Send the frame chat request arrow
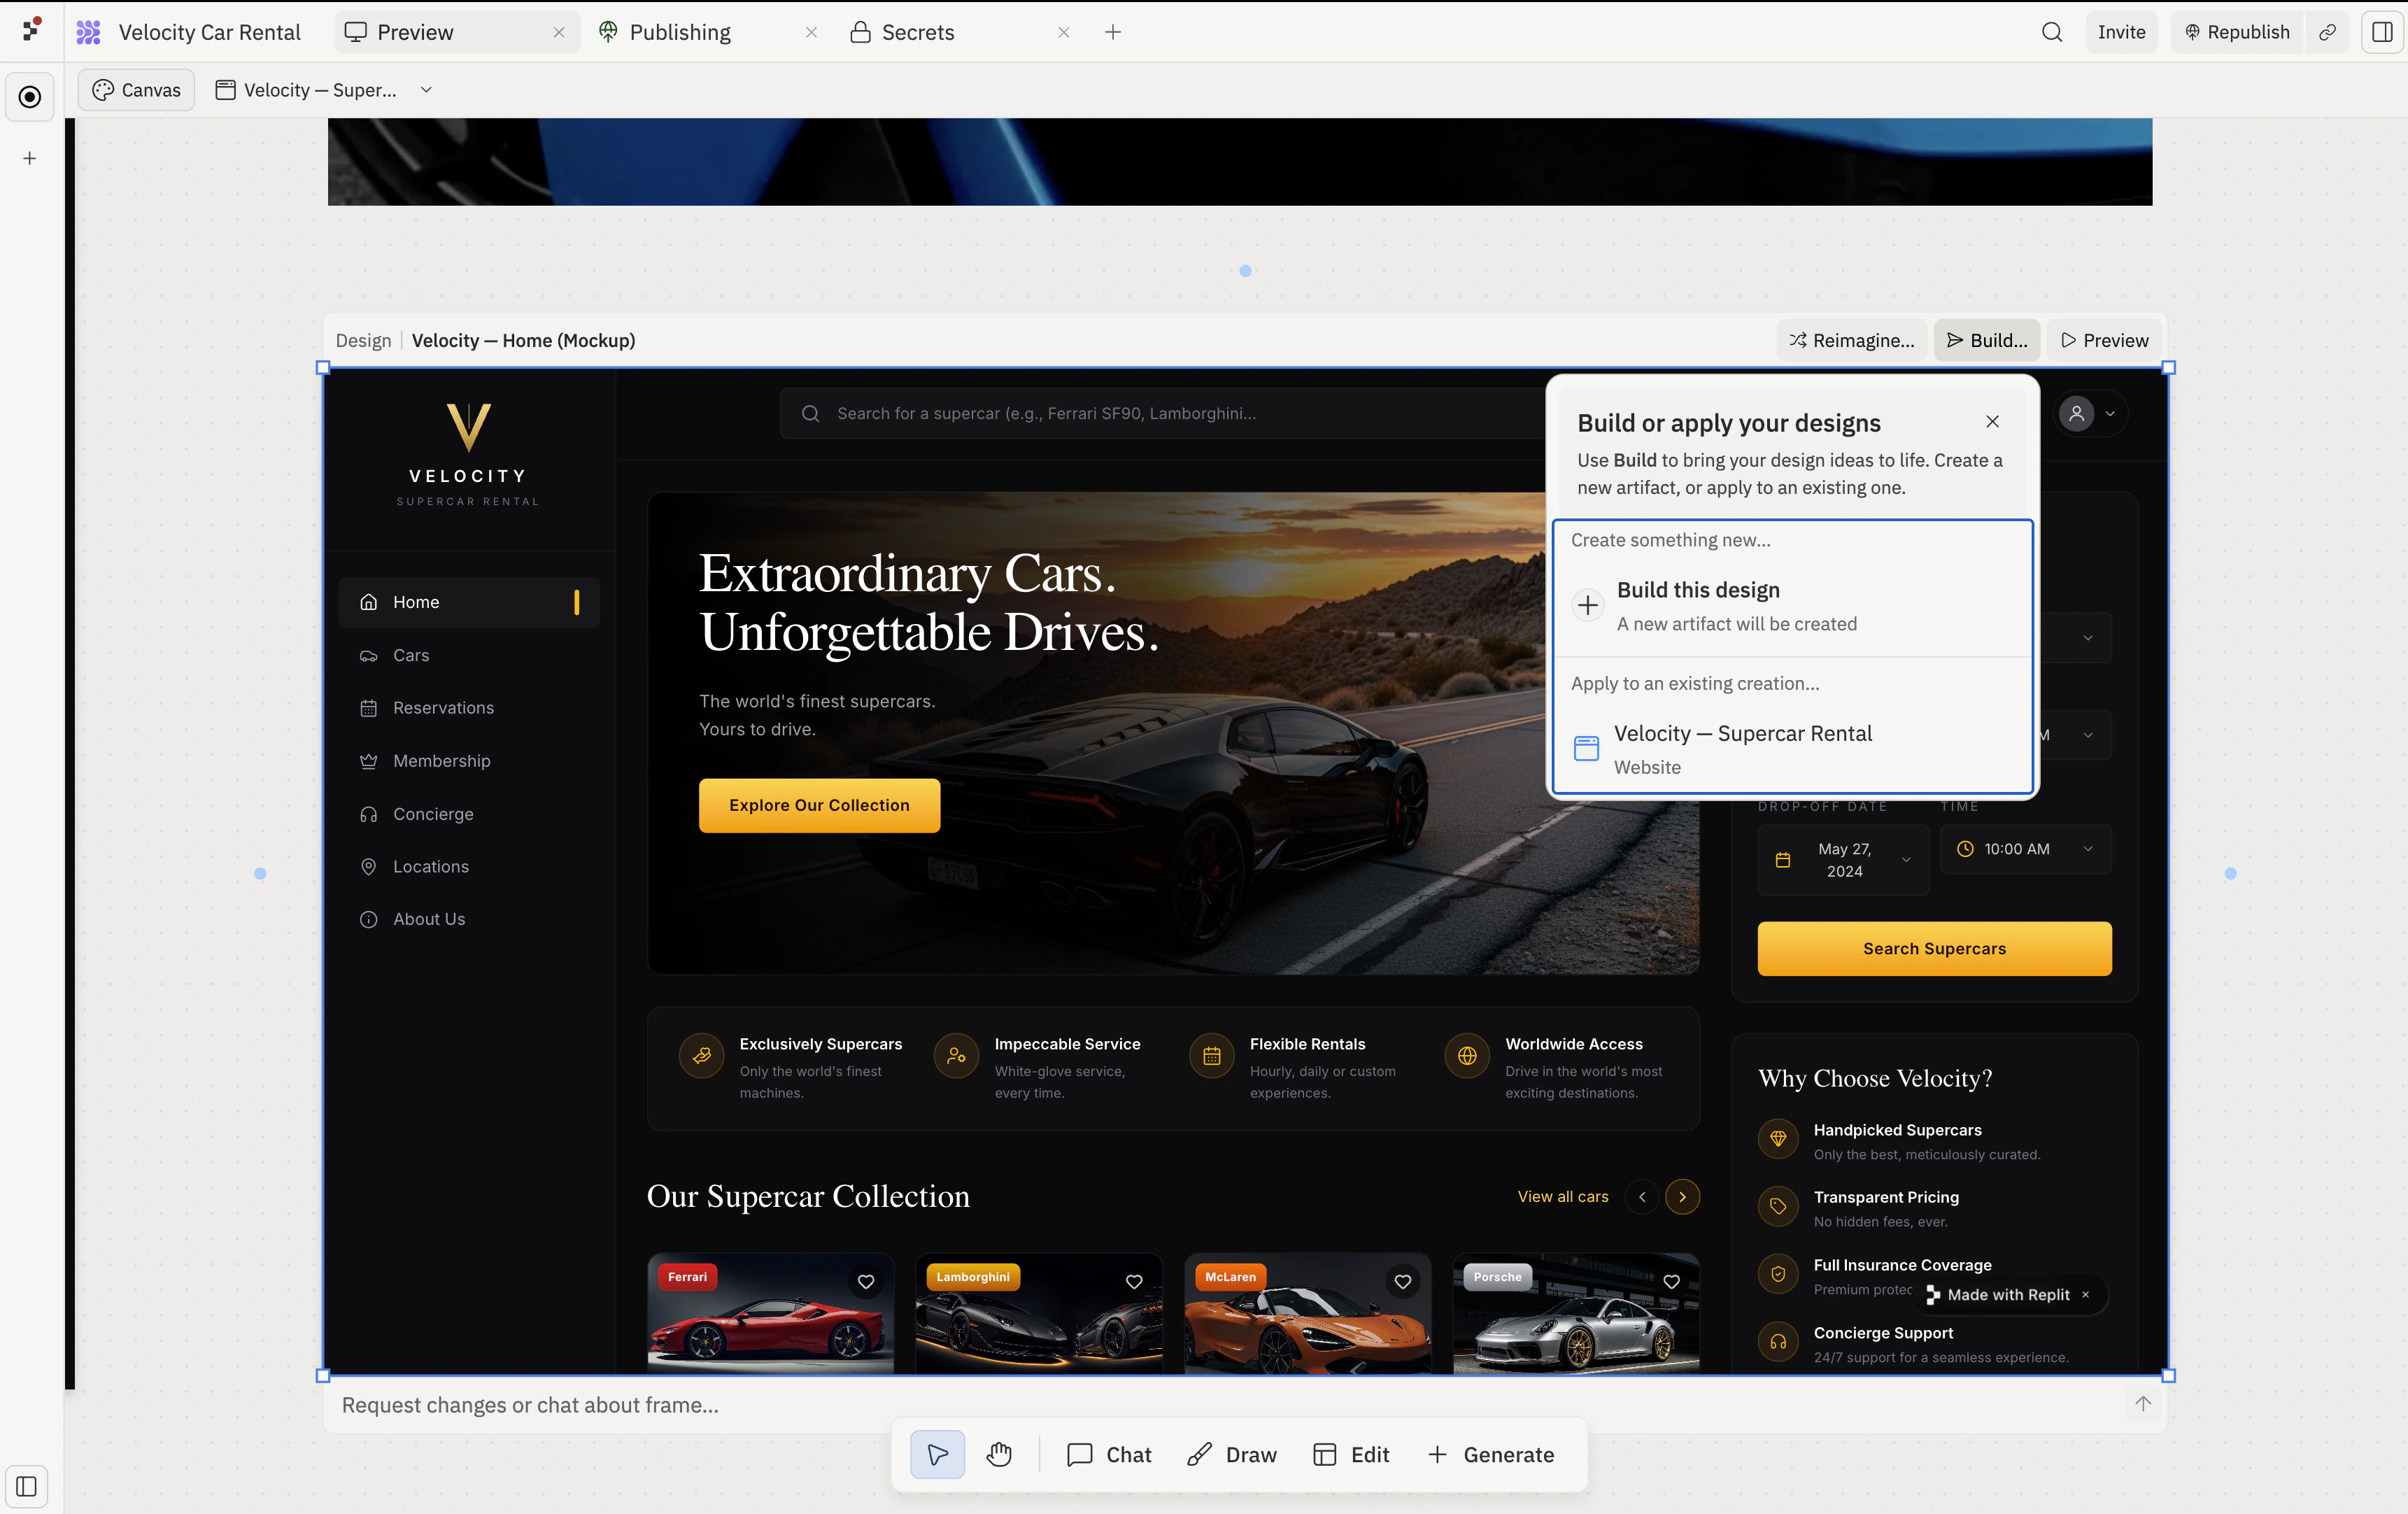The image size is (2408, 1514). pyautogui.click(x=2142, y=1404)
